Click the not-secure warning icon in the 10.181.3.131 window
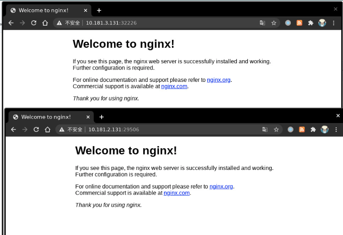The height and width of the screenshot is (235, 343). 59,23
